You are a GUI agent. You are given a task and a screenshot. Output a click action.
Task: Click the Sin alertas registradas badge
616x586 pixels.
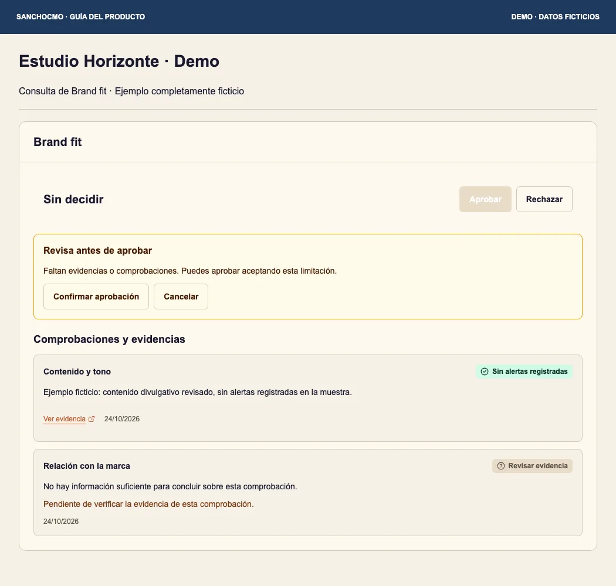pyautogui.click(x=524, y=372)
